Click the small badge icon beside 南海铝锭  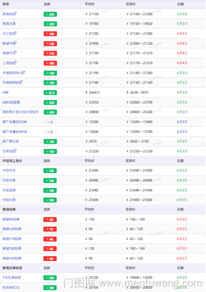pos(16,13)
